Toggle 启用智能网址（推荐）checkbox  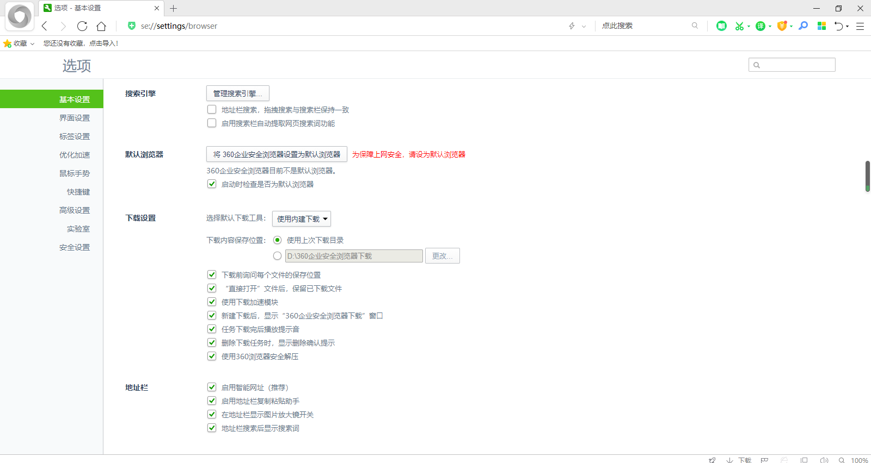(x=212, y=387)
